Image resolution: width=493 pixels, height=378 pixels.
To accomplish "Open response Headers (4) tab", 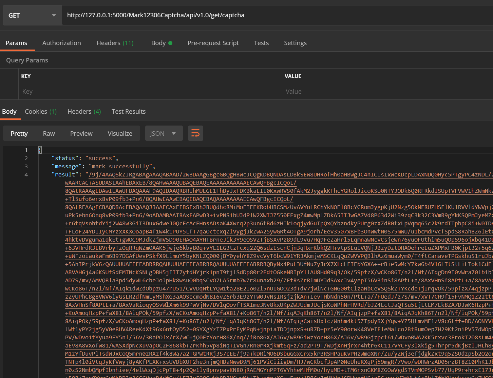I will coord(84,112).
